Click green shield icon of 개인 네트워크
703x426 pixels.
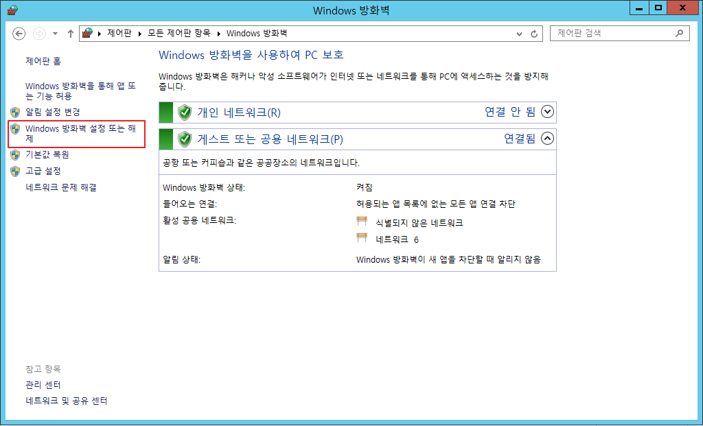click(184, 113)
